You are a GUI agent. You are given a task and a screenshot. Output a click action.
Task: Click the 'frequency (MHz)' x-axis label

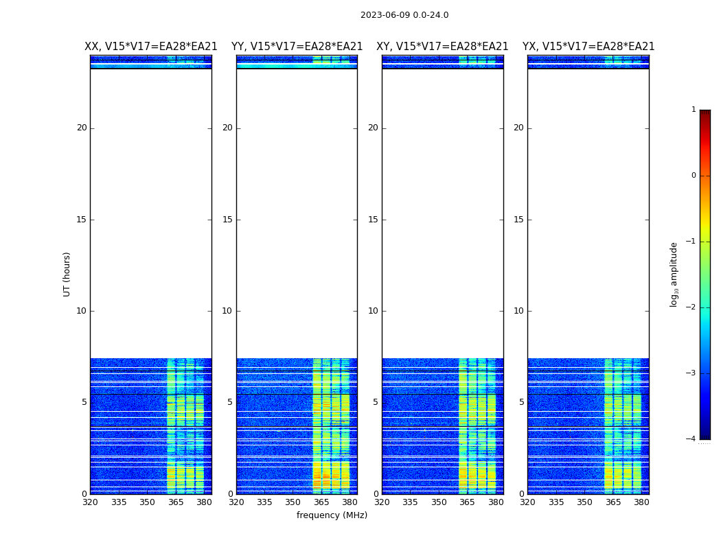pyautogui.click(x=332, y=515)
